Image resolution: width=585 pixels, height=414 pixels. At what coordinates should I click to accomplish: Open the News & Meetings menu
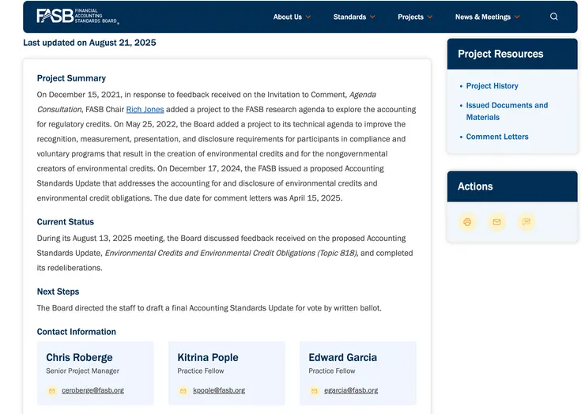point(487,17)
